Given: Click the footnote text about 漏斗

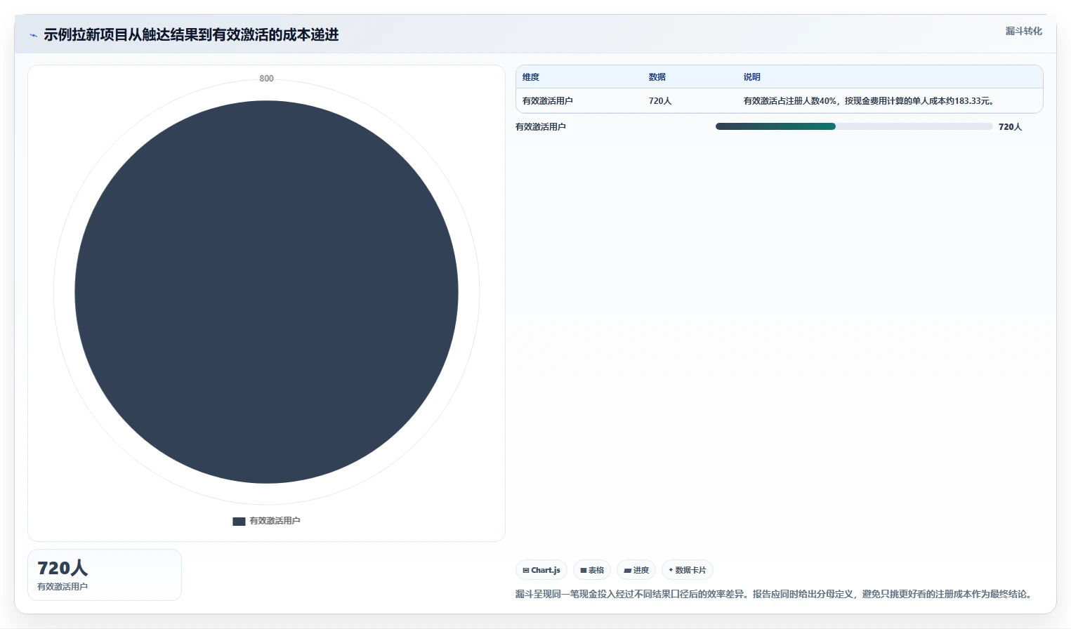Looking at the screenshot, I should 775,594.
